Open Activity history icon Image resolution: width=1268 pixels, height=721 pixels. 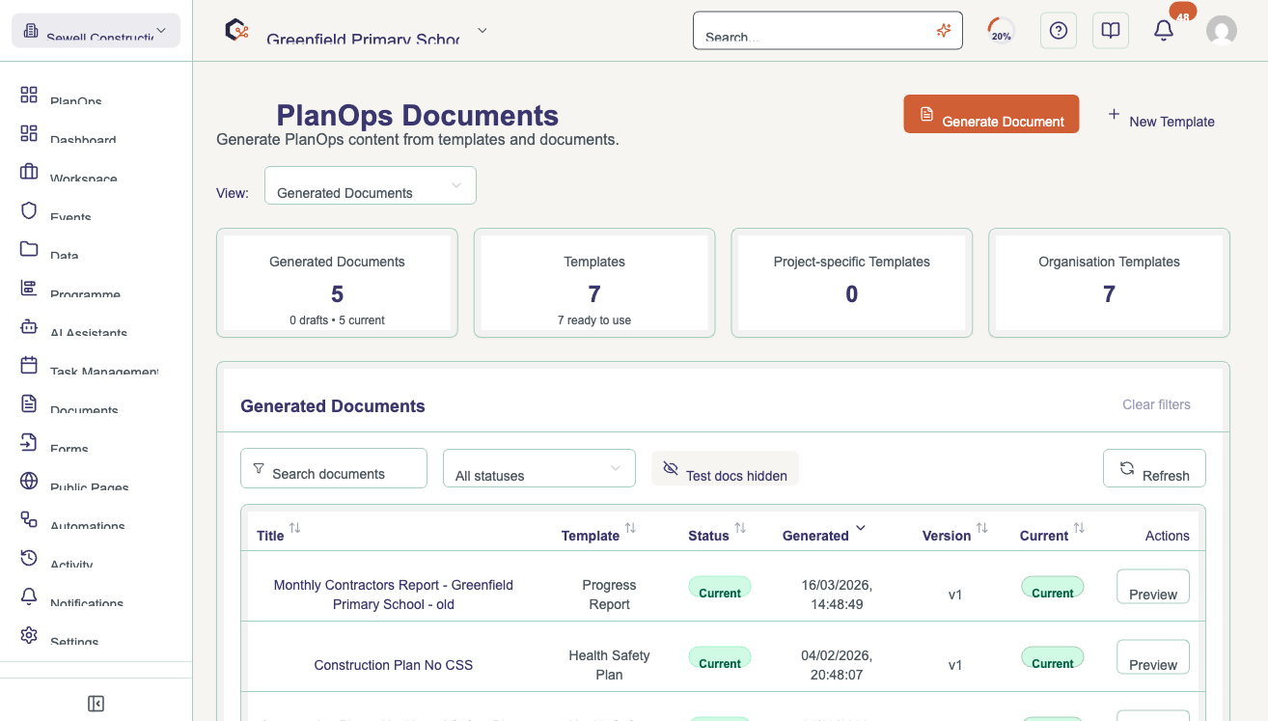(x=29, y=558)
